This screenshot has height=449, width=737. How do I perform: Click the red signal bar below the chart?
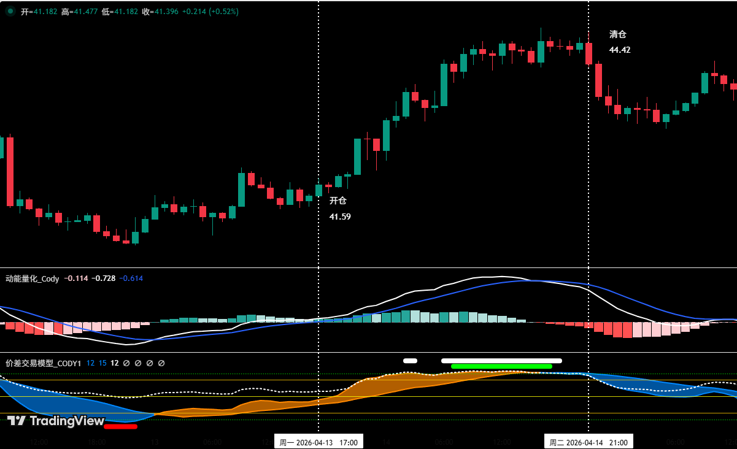(122, 425)
